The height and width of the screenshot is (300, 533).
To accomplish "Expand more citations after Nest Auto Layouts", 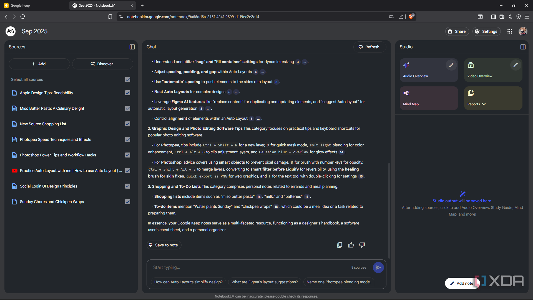I will pos(236,92).
